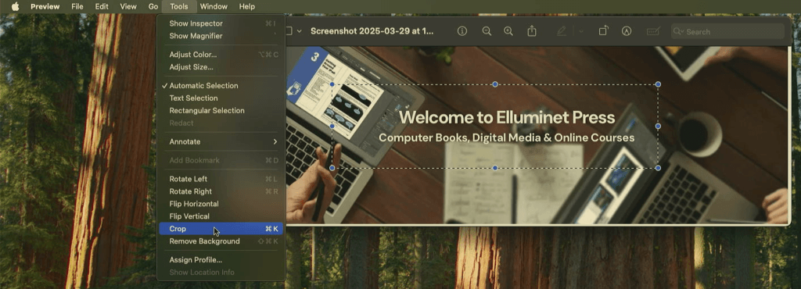Click the dimmed Add Bookmark item
Screen dimensions: 801x289
pos(221,160)
